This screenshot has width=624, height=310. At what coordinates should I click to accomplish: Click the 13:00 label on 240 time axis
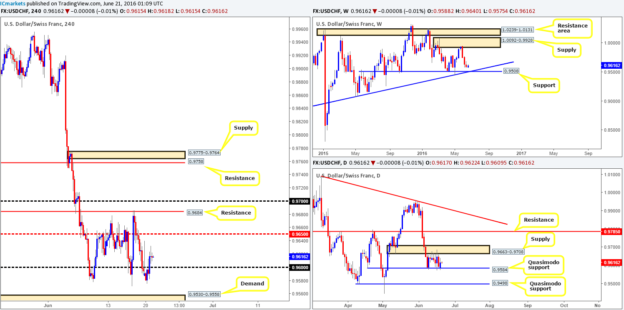click(x=180, y=305)
